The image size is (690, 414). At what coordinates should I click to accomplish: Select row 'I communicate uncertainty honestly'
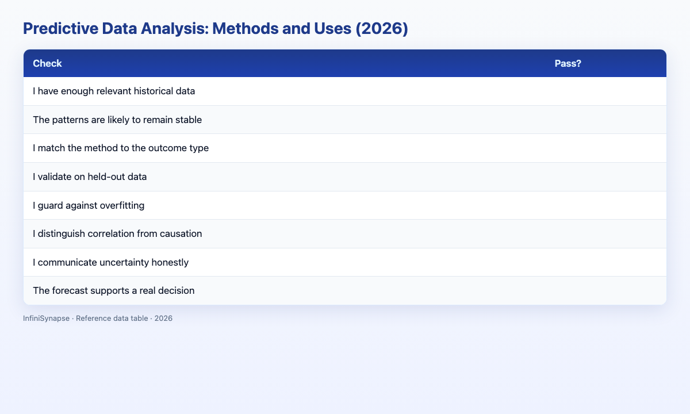[x=345, y=262]
